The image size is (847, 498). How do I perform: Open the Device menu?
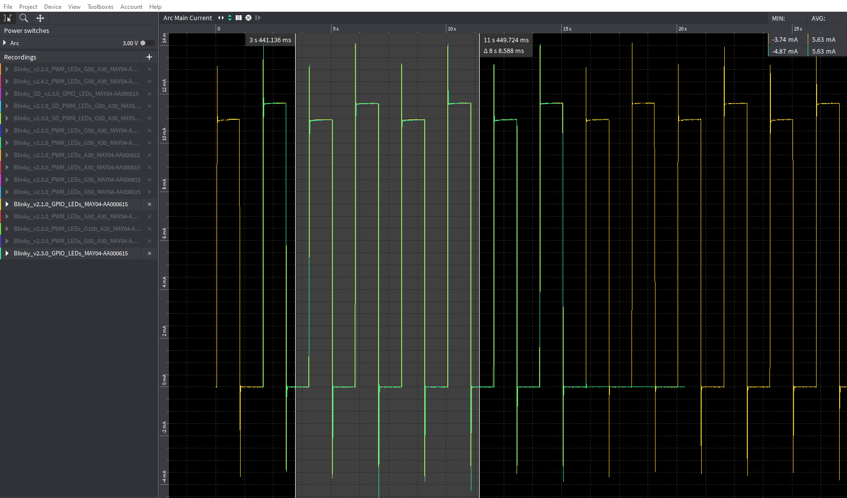[x=53, y=6]
